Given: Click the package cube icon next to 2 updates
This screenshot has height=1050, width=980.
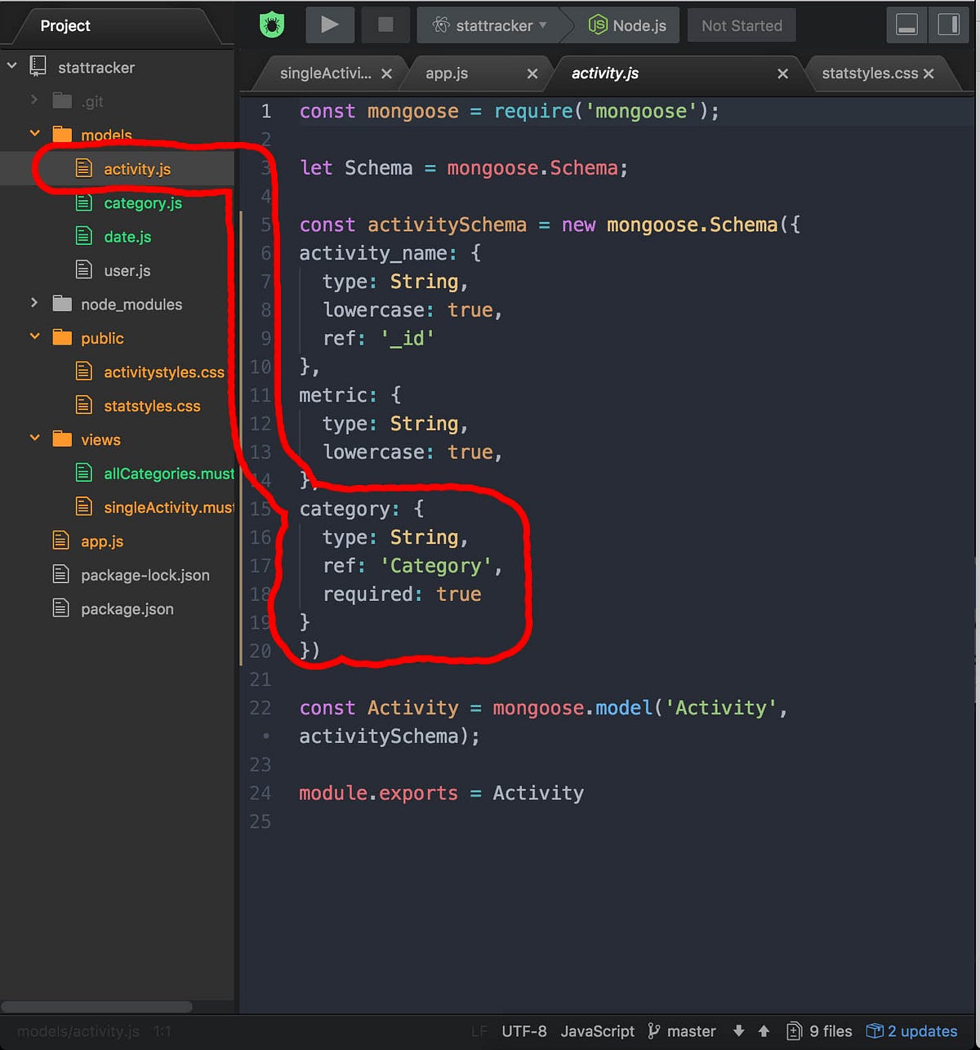Looking at the screenshot, I should click(x=874, y=1030).
